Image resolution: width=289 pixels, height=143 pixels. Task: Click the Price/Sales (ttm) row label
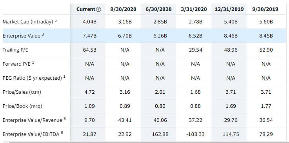(x=22, y=92)
